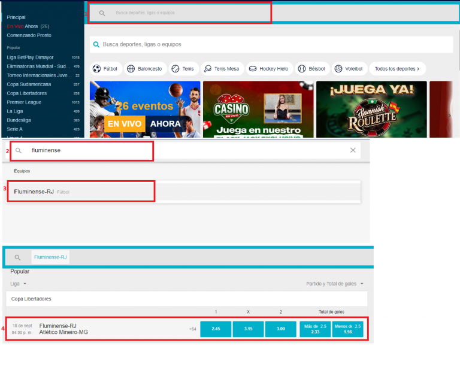Open Principal in the sidebar
The height and width of the screenshot is (392, 460).
(x=16, y=17)
